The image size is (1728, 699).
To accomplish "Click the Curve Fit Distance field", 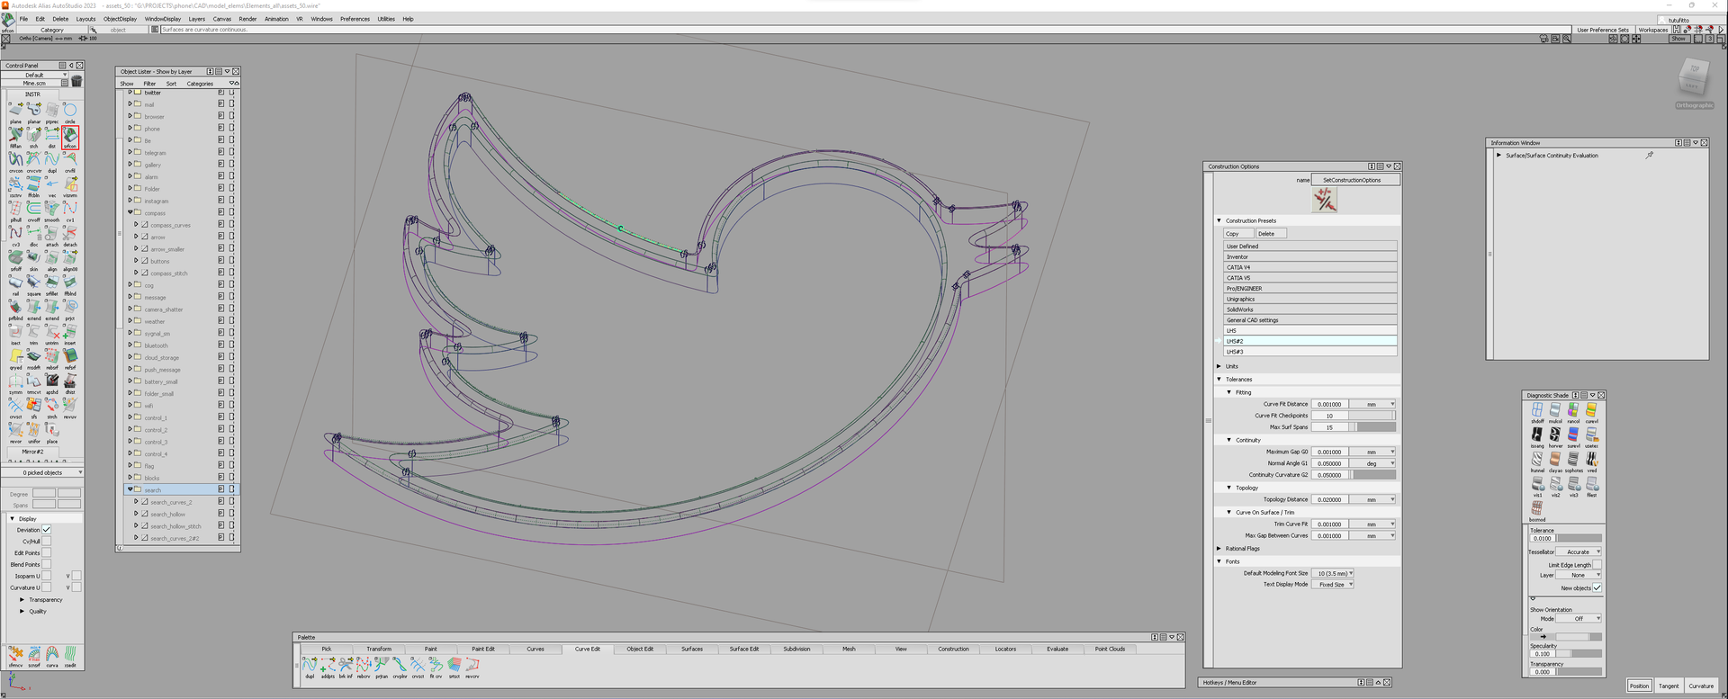I will point(1329,404).
